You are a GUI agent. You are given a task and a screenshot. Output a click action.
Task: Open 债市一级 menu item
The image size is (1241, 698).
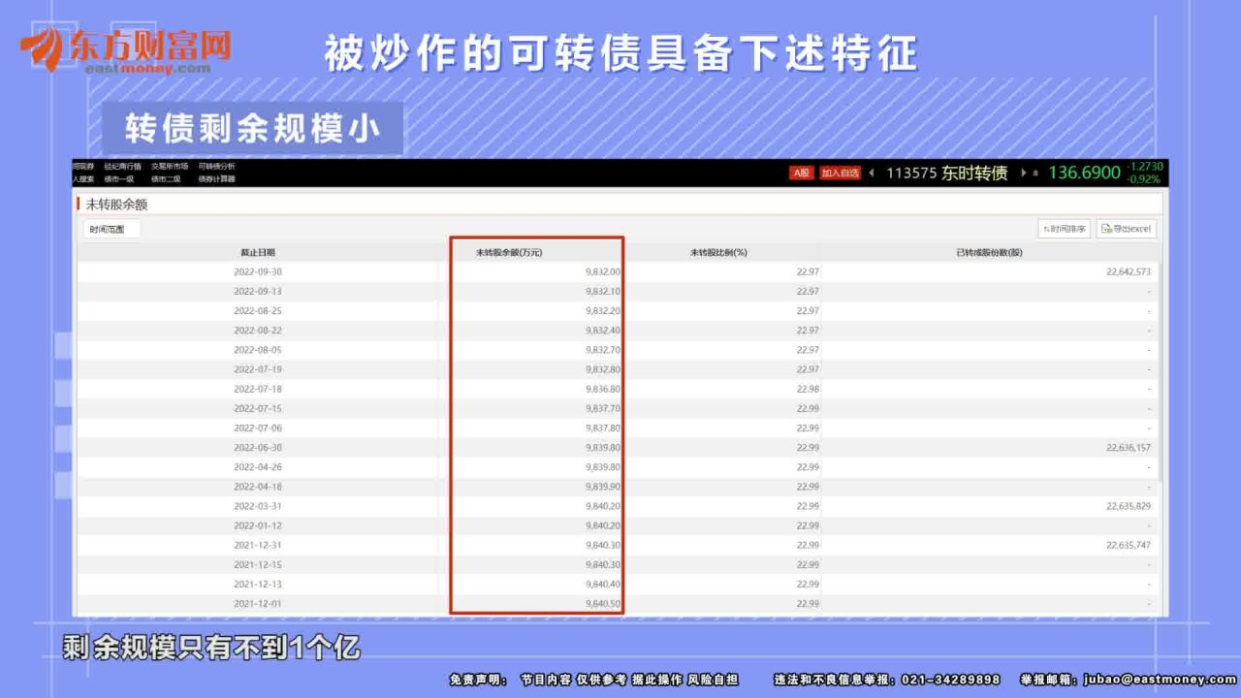coord(119,178)
